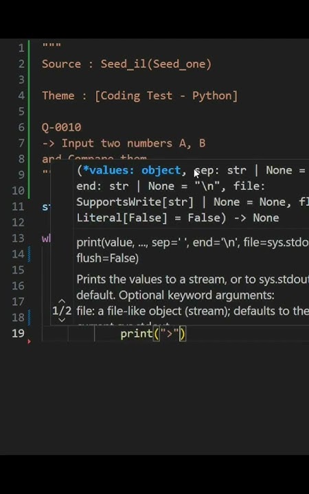Click line number 7 in gutter

pyautogui.click(x=21, y=143)
